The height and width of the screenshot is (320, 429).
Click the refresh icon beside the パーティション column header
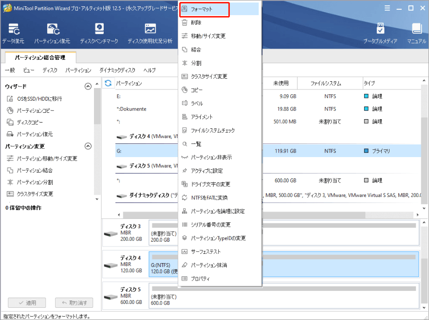(x=108, y=83)
